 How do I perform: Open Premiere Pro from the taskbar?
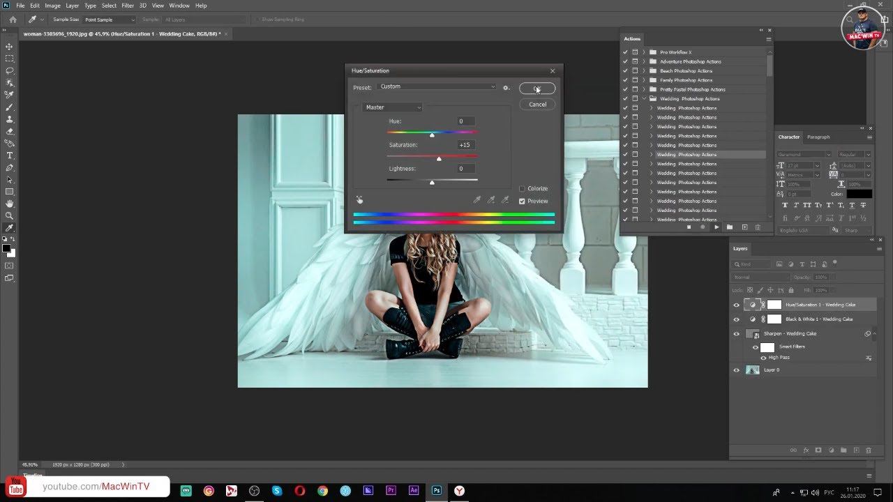[x=391, y=491]
